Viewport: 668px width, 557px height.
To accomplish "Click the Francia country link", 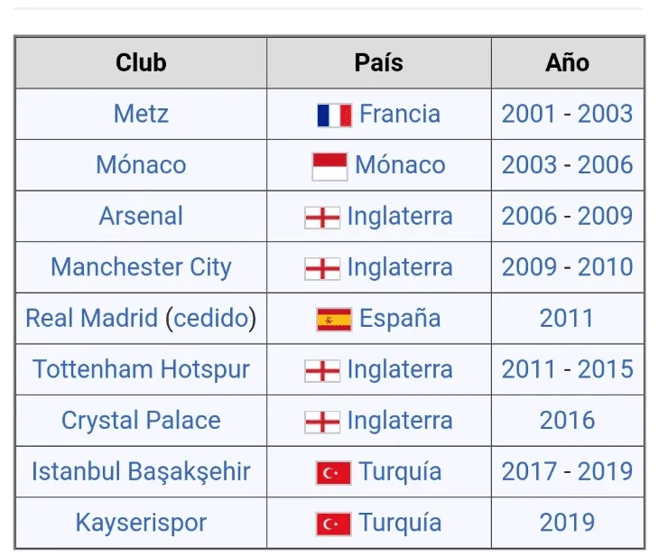I will (x=399, y=114).
